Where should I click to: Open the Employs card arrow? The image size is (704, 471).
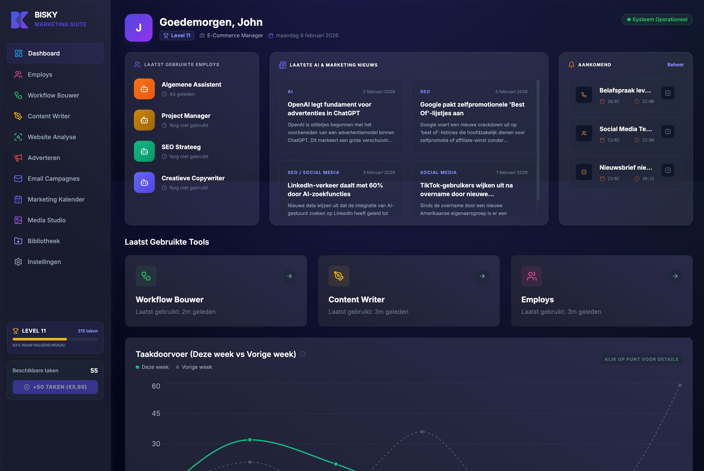(x=675, y=276)
